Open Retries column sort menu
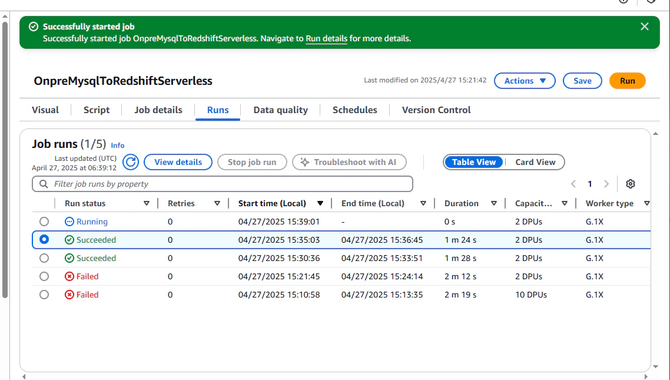Screen dimensions: 670x380 (217, 203)
